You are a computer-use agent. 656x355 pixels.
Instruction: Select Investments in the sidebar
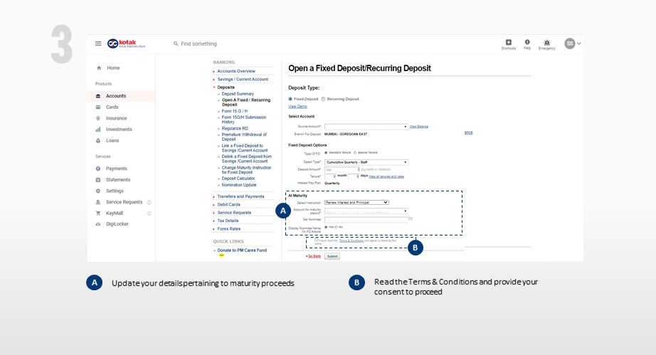tap(119, 129)
